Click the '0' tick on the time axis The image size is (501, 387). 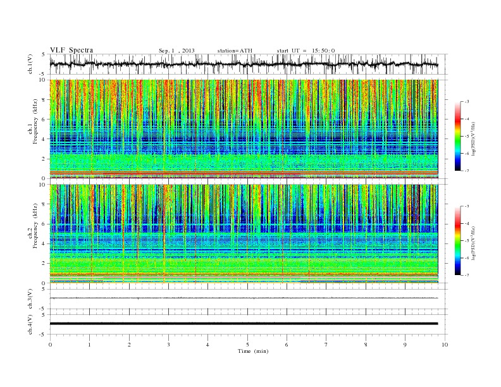50,345
